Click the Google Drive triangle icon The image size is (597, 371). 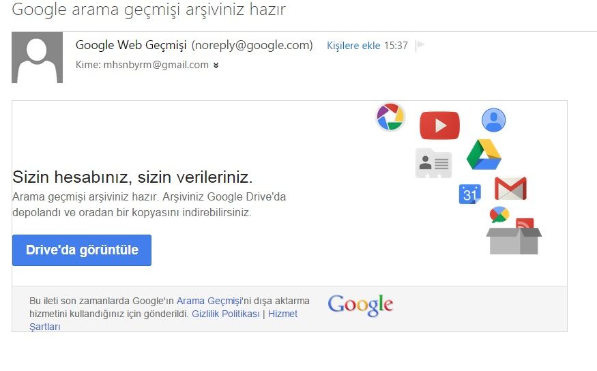[484, 155]
